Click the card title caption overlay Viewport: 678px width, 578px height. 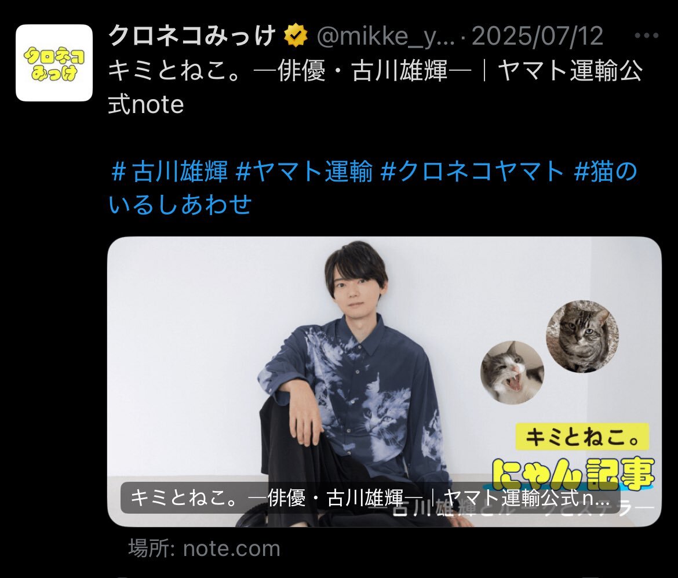click(370, 497)
